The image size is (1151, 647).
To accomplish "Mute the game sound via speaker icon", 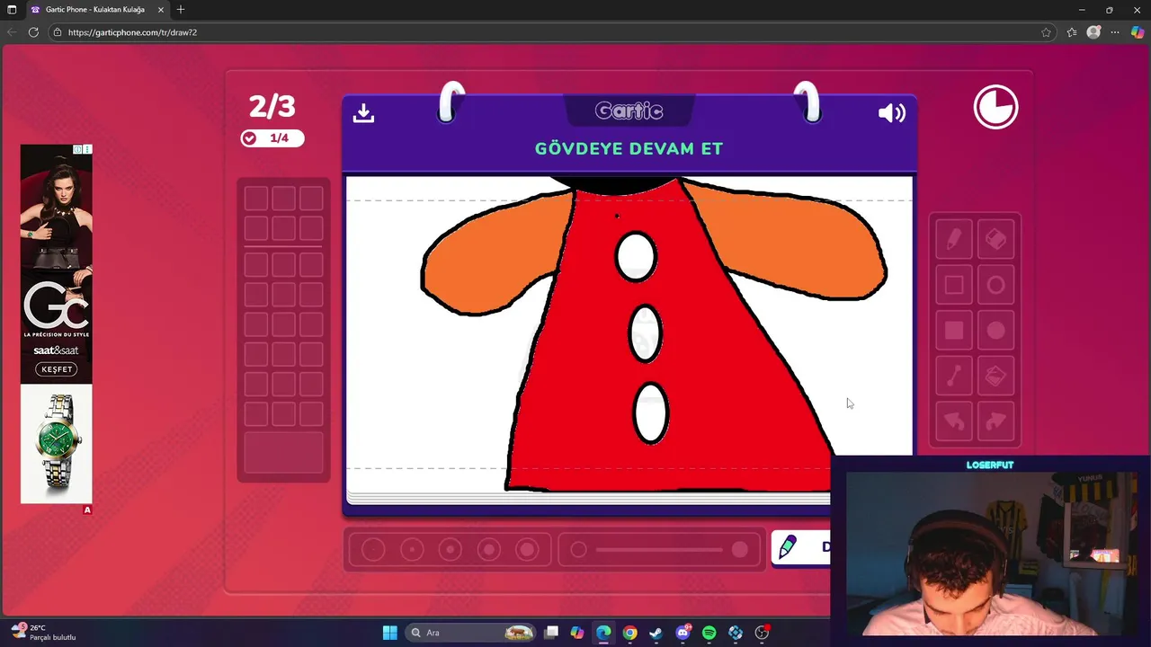I will coord(892,112).
